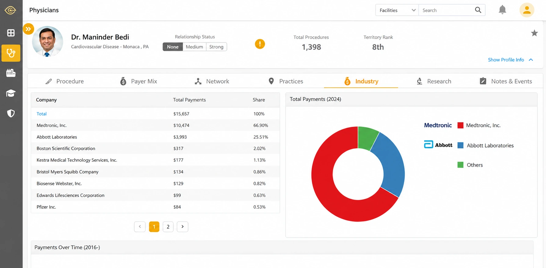Select Kestra Medical Technology Services row
The image size is (546, 268).
(155, 160)
